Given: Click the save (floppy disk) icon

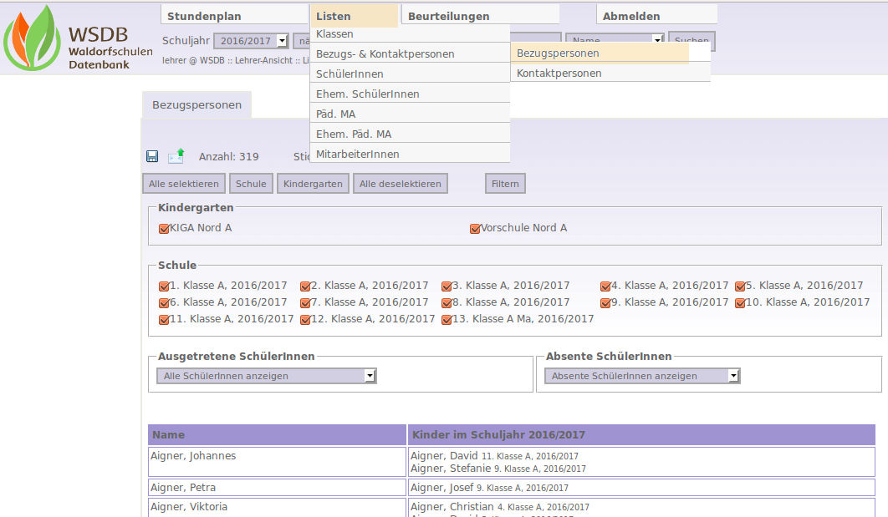Looking at the screenshot, I should tap(152, 156).
